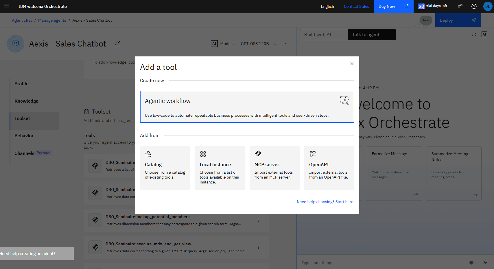The height and width of the screenshot is (269, 494).
Task: Restart the chat with the refresh icon
Action: point(474,34)
